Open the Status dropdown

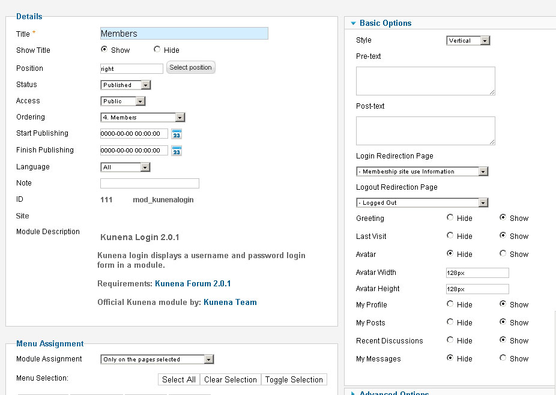[x=125, y=85]
